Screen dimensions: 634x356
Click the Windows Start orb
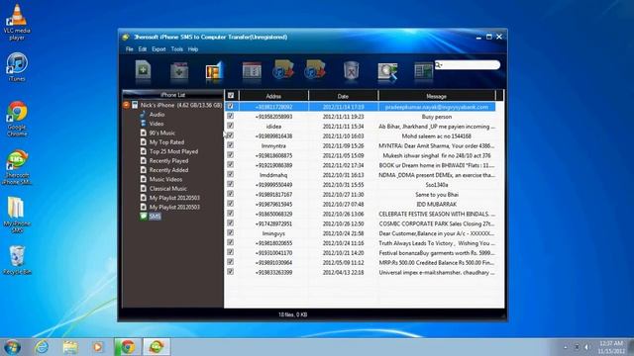[12, 347]
